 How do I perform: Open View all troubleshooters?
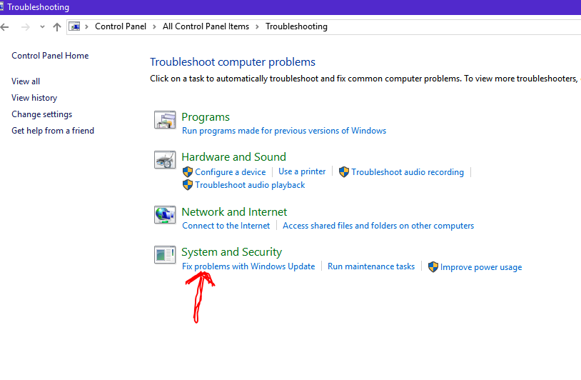coord(26,81)
